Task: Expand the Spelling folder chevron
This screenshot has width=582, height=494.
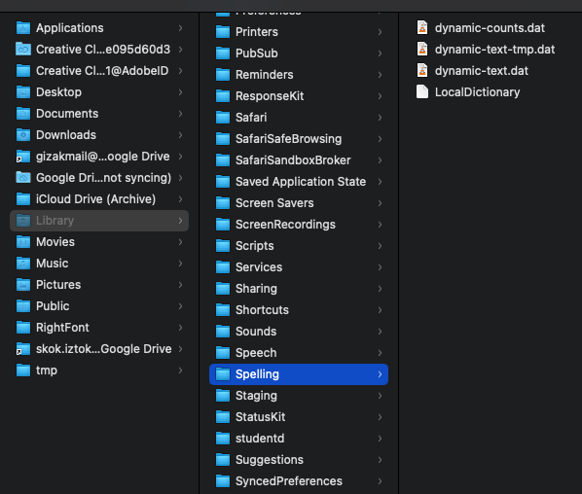Action: click(x=380, y=374)
